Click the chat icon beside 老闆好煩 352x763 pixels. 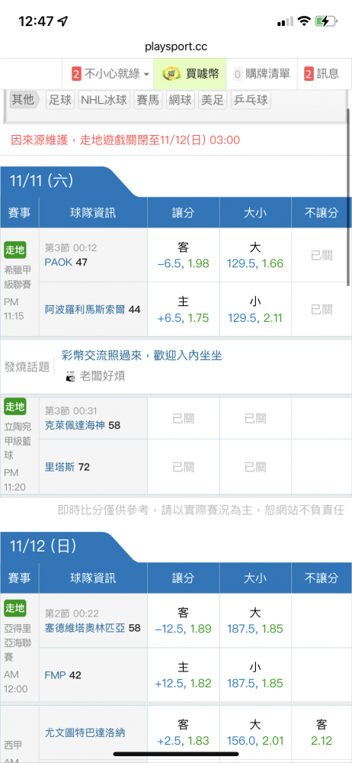click(71, 376)
